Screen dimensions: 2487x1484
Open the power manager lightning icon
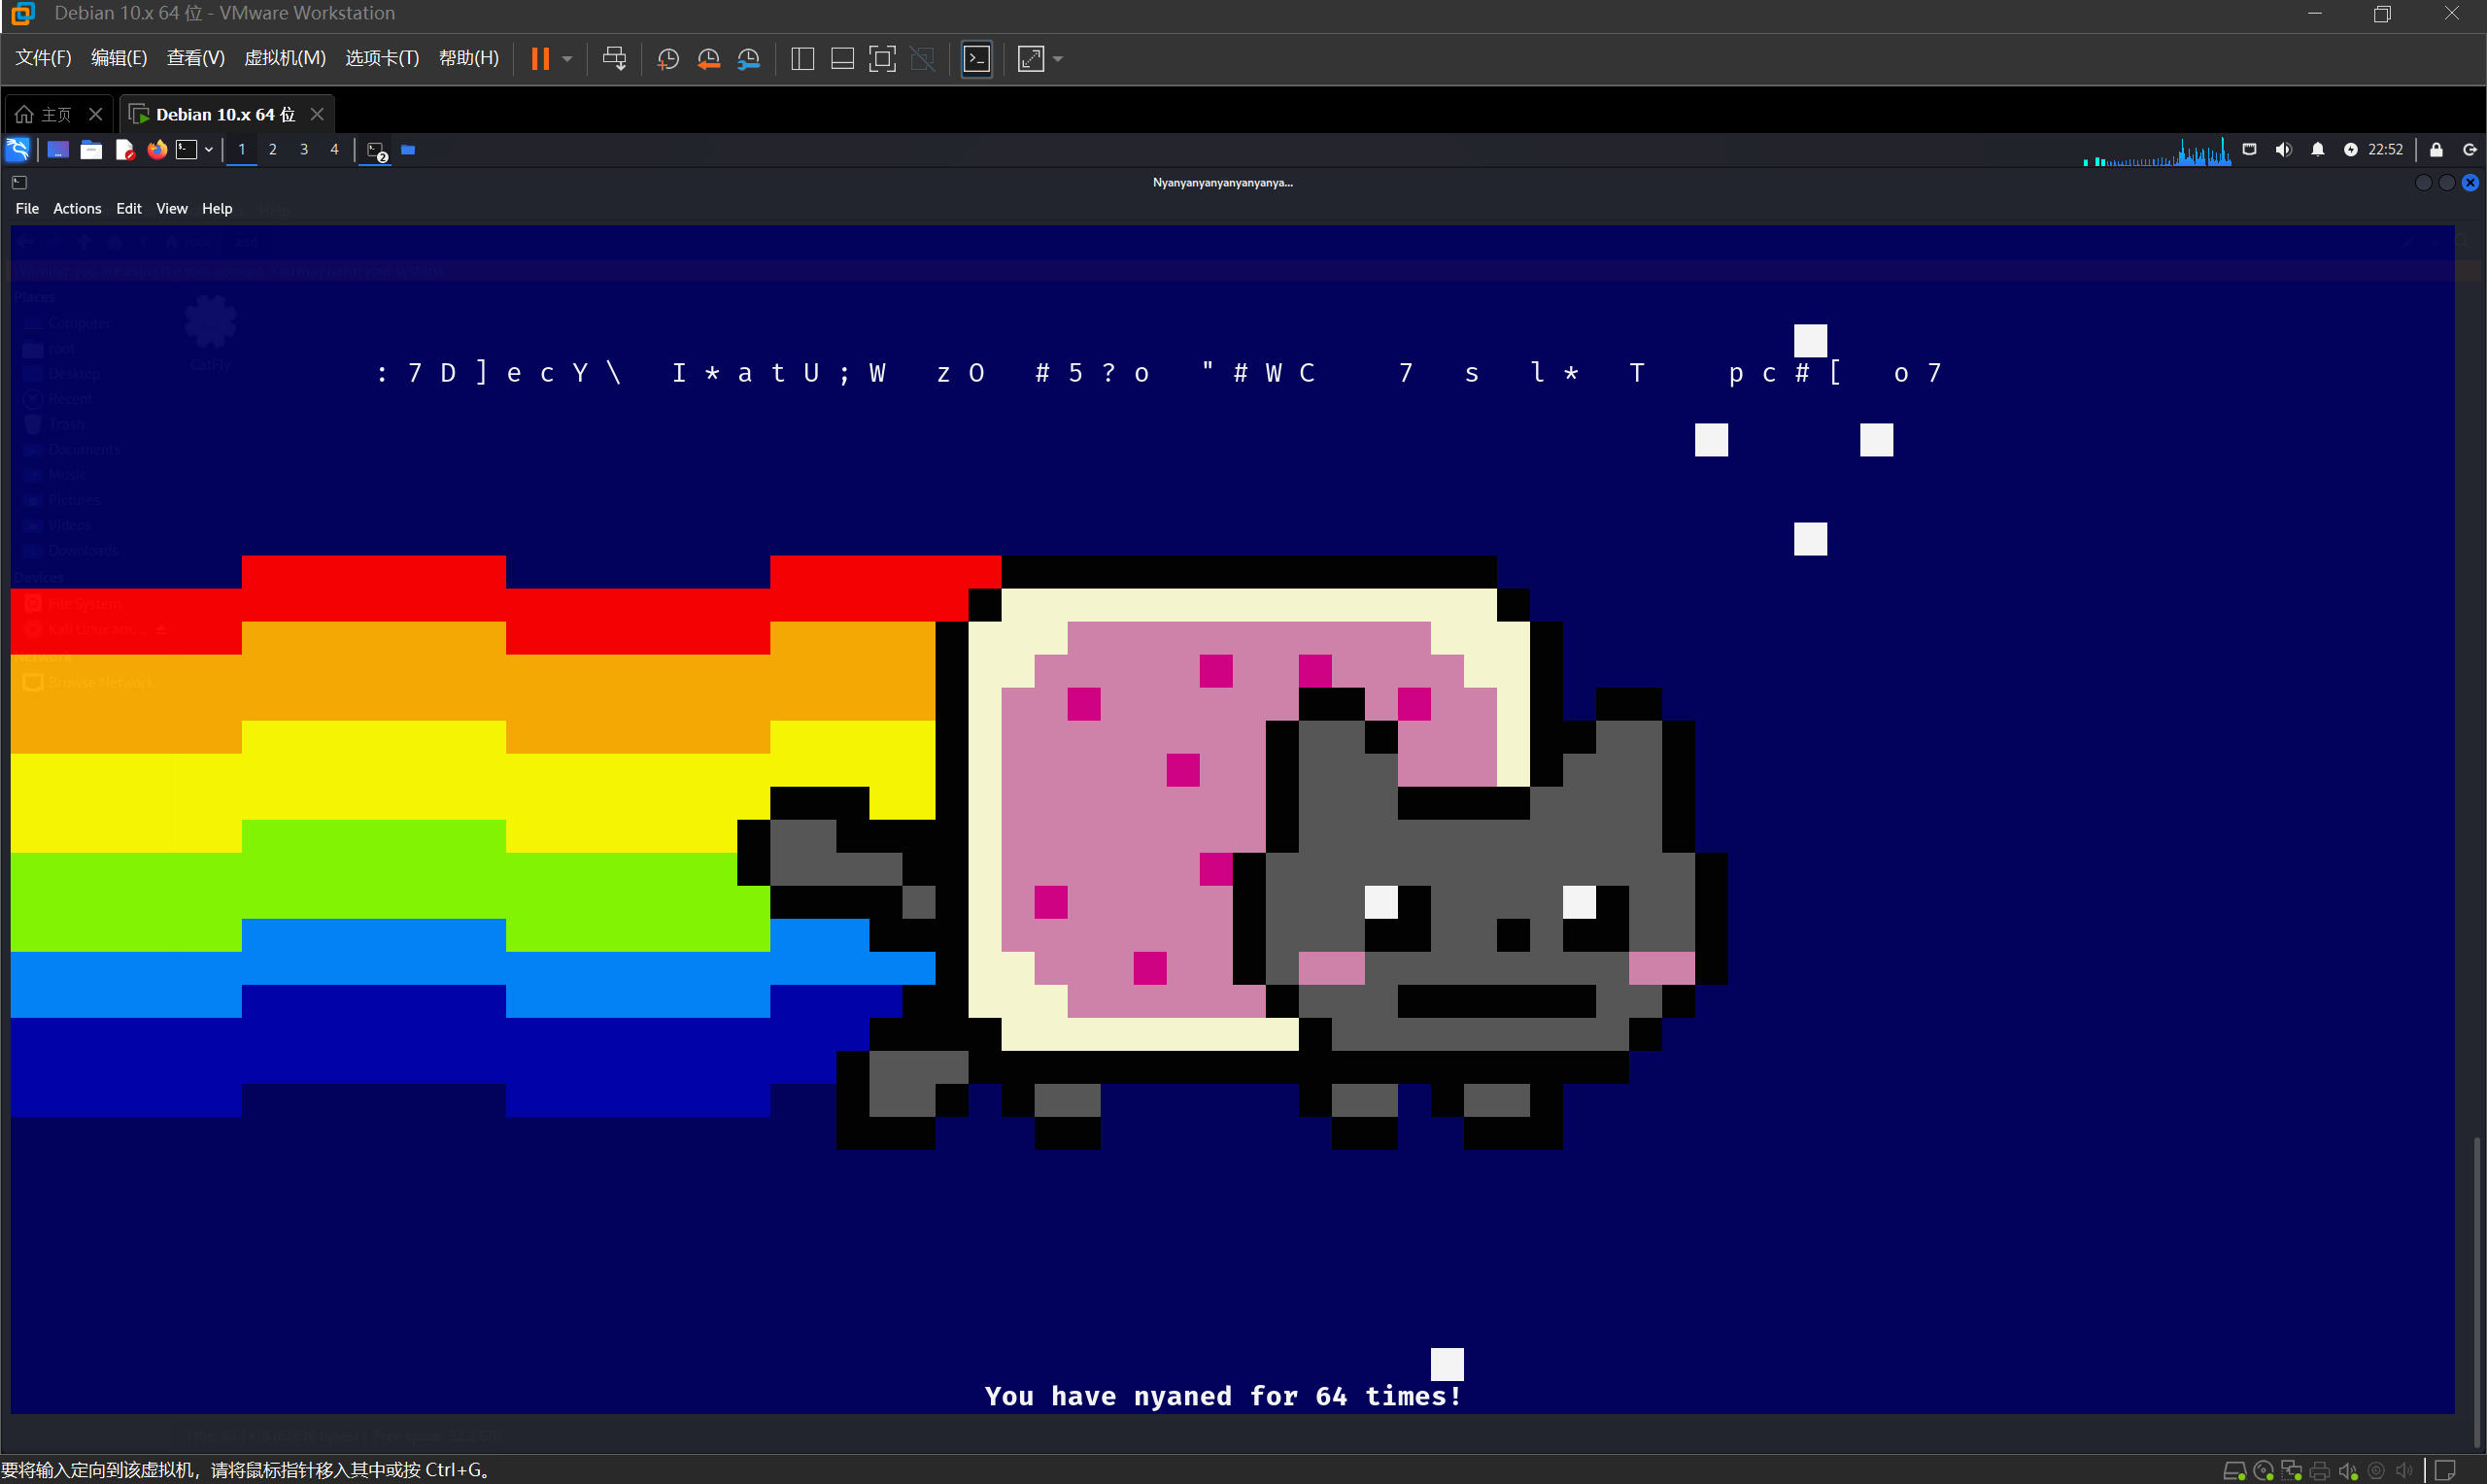click(x=2350, y=150)
